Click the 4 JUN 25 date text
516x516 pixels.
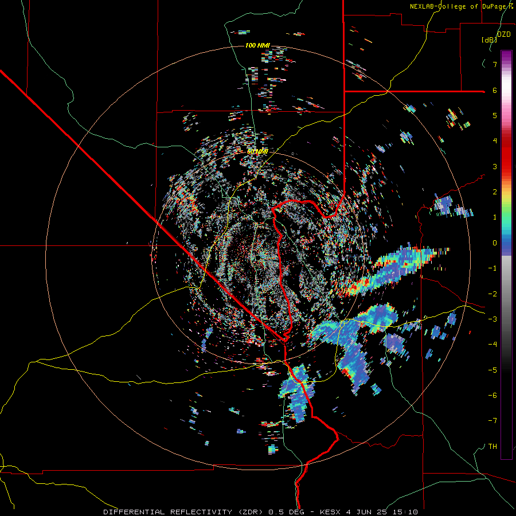point(365,512)
